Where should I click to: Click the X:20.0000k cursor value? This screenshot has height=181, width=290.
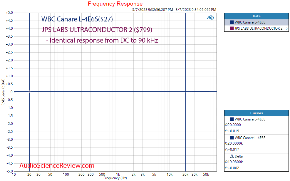click(x=234, y=143)
